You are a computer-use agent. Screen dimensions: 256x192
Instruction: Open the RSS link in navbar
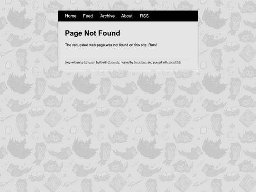click(x=144, y=16)
